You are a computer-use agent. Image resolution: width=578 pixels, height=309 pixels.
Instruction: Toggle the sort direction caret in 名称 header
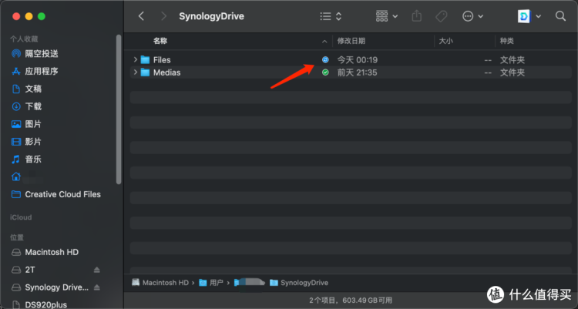click(324, 42)
